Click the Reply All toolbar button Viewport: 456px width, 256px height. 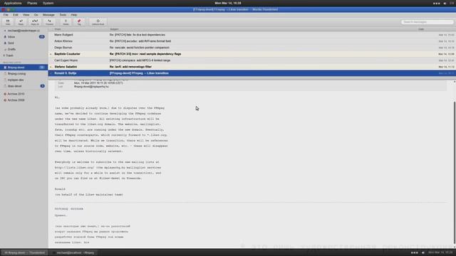tap(35, 22)
